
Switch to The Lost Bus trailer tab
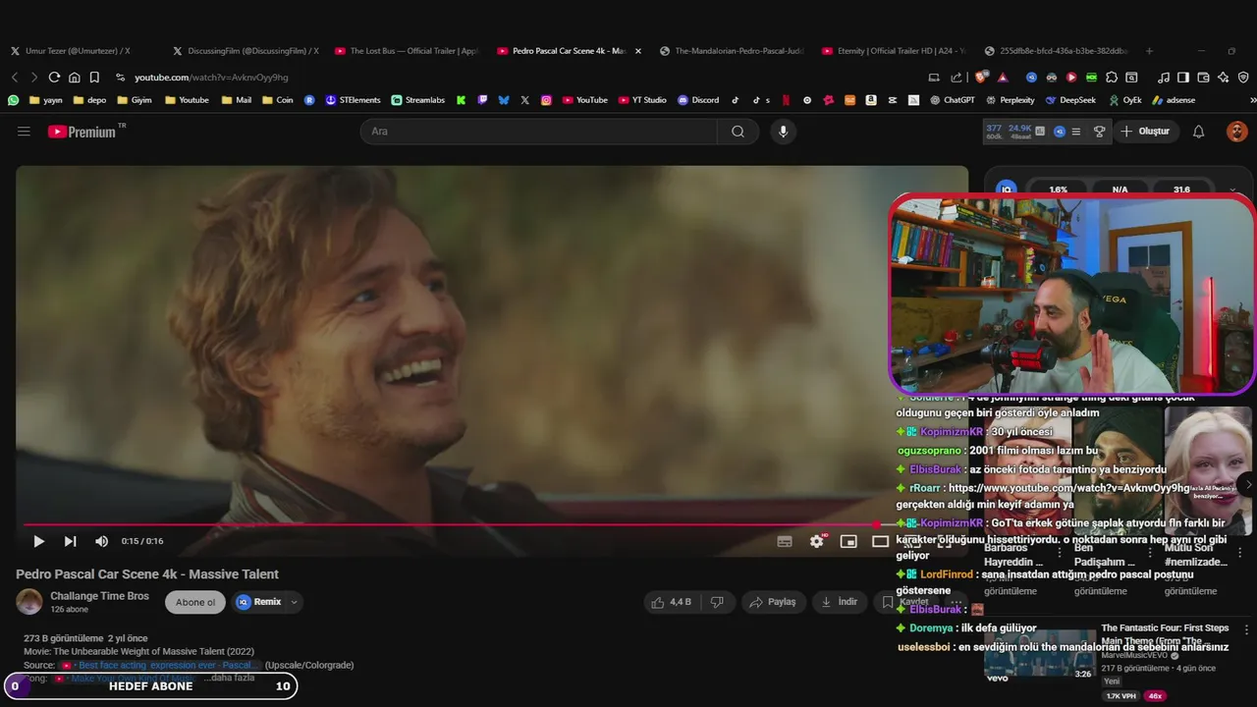(407, 50)
